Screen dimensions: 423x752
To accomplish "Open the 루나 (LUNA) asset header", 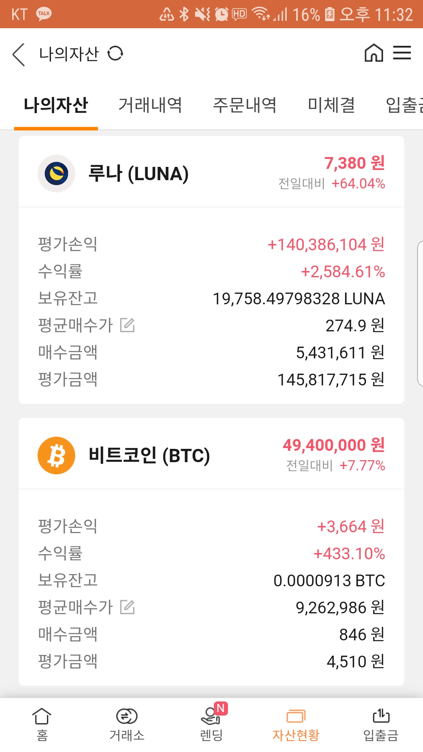I will (x=211, y=172).
